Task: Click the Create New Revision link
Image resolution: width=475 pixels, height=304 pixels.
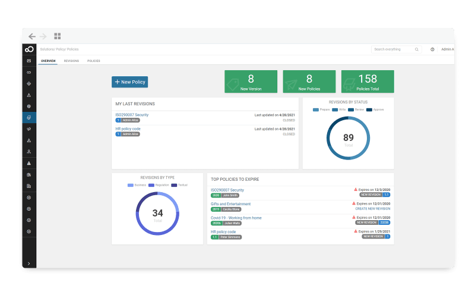Action: (x=372, y=209)
